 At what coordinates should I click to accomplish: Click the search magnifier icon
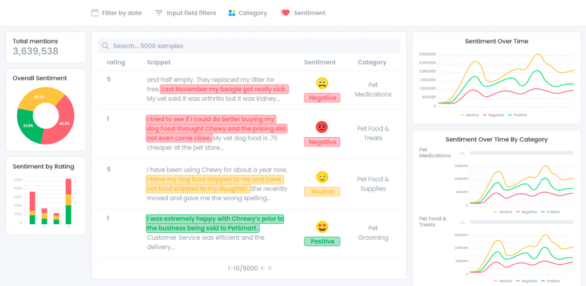[x=105, y=46]
